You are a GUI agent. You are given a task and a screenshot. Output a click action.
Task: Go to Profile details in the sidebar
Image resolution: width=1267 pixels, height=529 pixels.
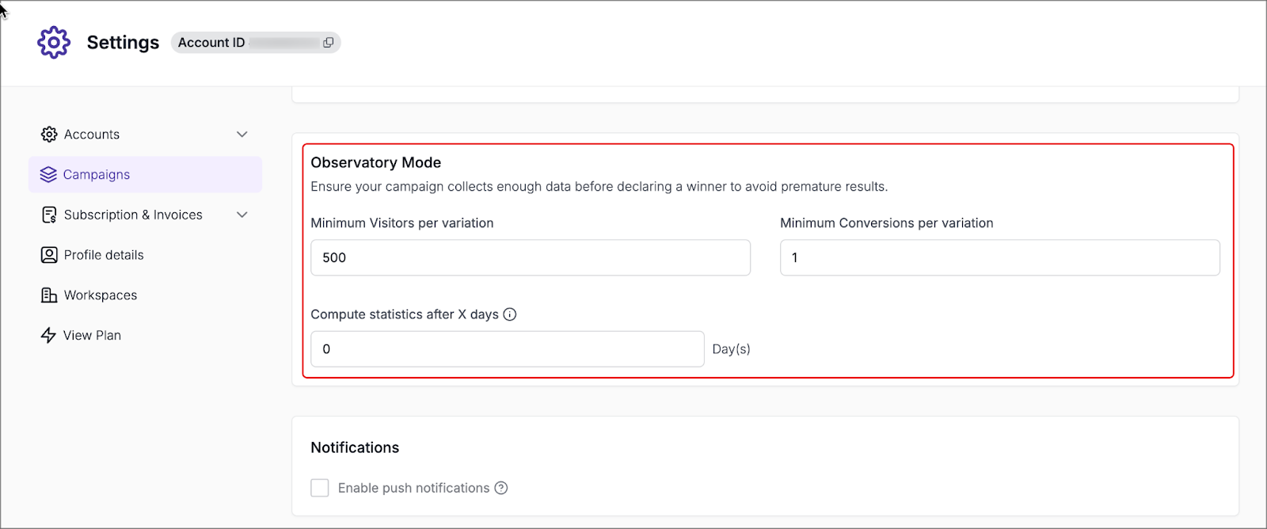(x=104, y=255)
